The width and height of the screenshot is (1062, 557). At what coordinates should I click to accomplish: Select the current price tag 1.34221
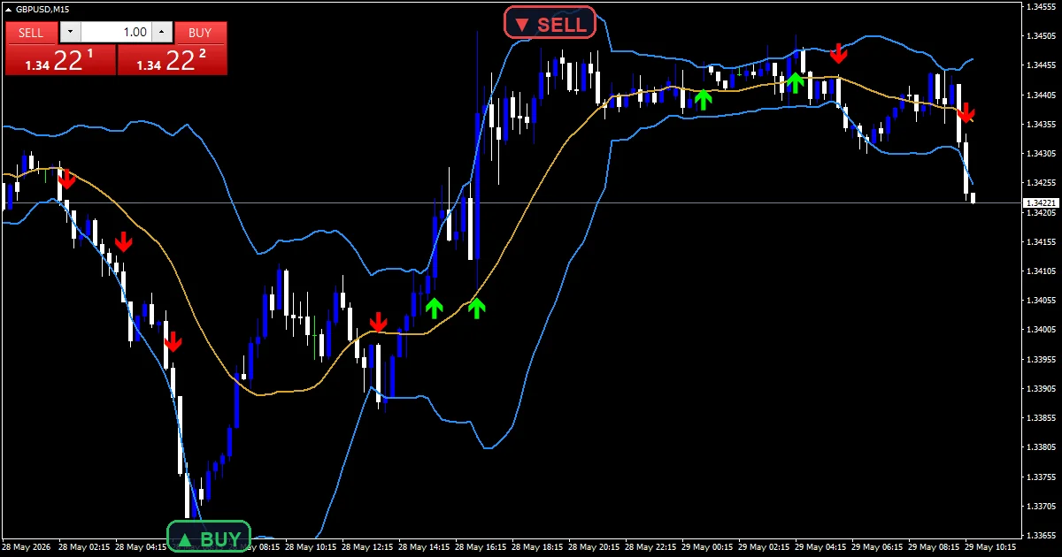click(1041, 203)
